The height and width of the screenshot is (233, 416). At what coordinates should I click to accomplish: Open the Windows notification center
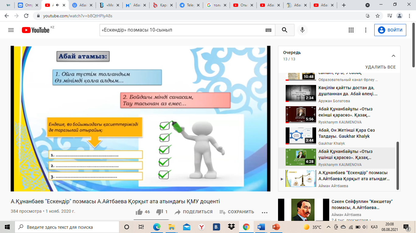click(407, 227)
